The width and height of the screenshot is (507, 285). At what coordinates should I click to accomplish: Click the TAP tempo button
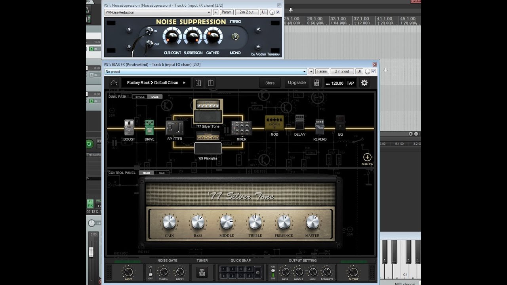(x=350, y=83)
